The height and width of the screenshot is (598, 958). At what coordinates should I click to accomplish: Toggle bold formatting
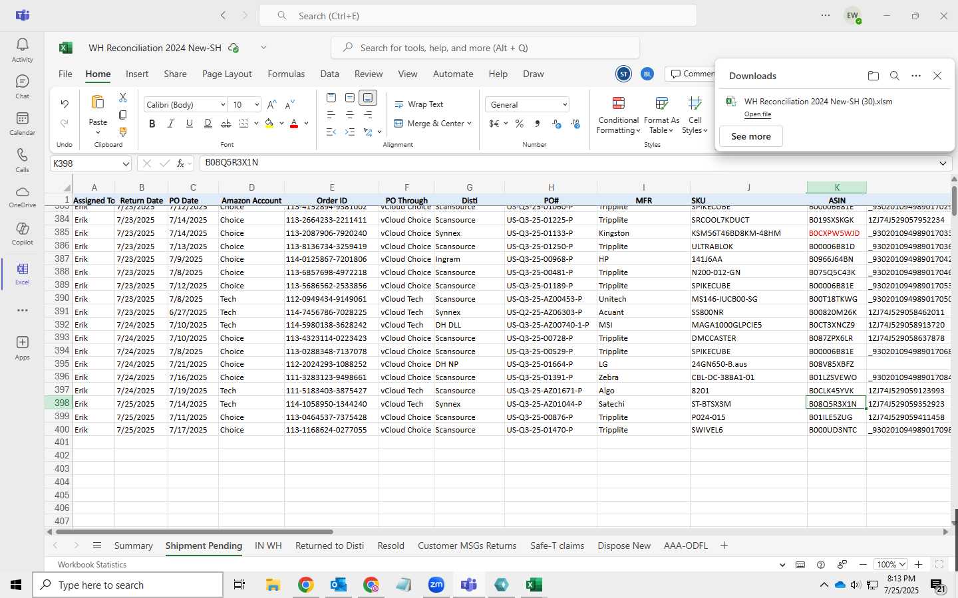click(x=152, y=124)
